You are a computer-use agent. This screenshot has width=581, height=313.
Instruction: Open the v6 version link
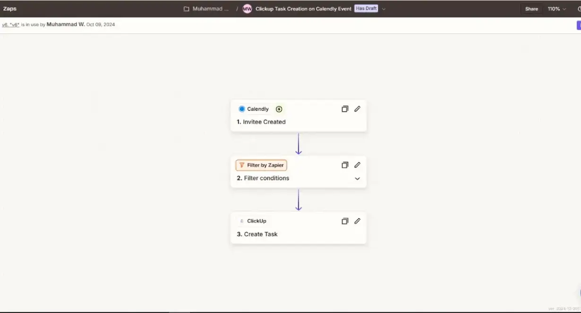point(10,25)
